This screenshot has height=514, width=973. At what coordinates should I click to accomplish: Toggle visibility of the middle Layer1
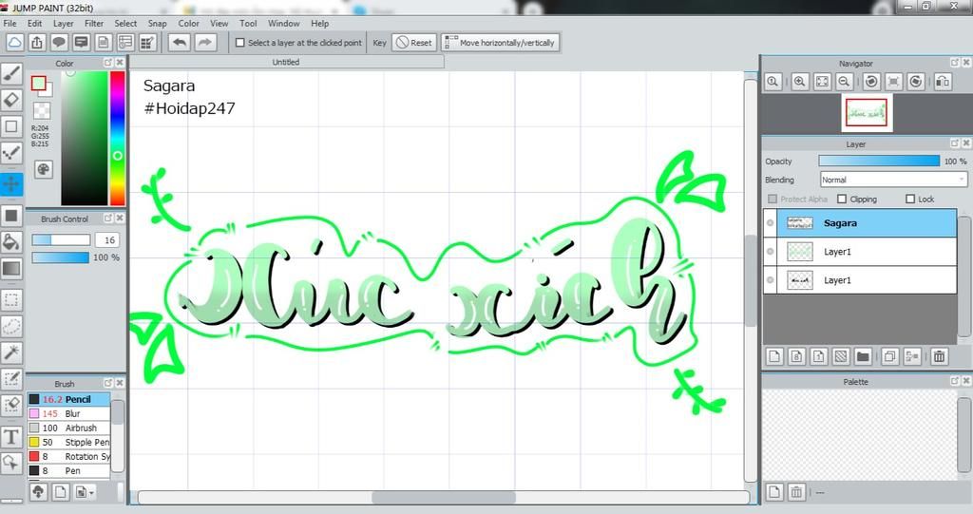[x=770, y=252]
